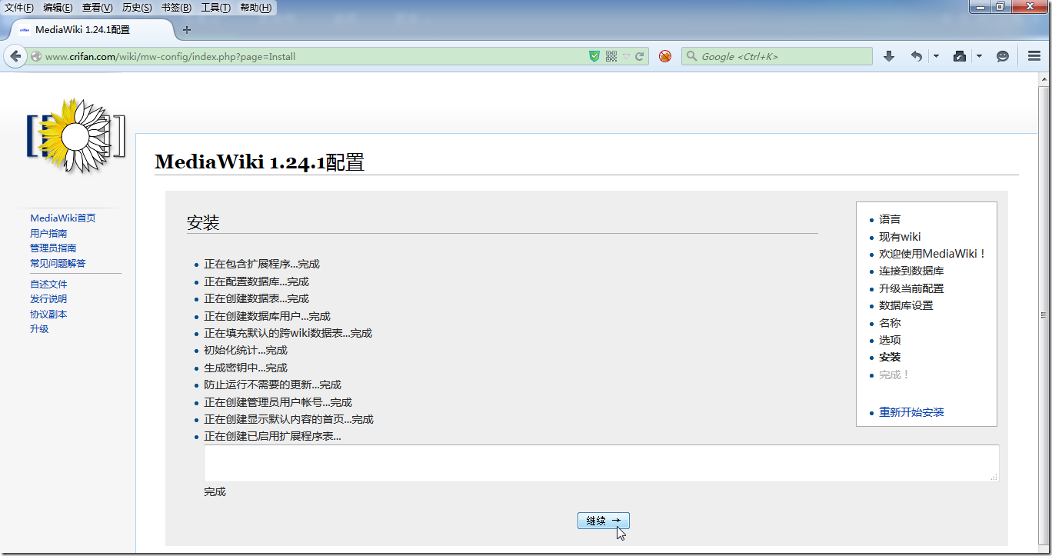Go back with the browser back arrow

pos(15,56)
